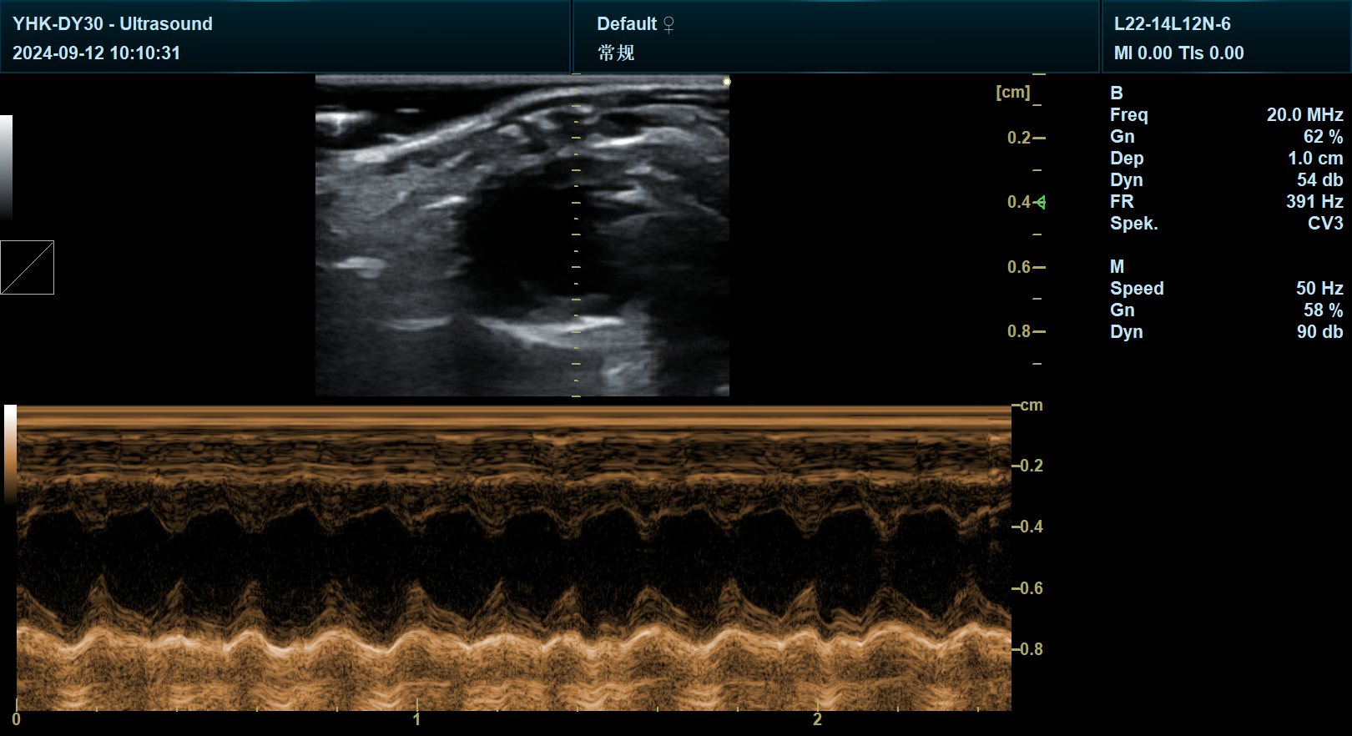Click the M mode Speed 50 Hz value

[x=1319, y=289]
